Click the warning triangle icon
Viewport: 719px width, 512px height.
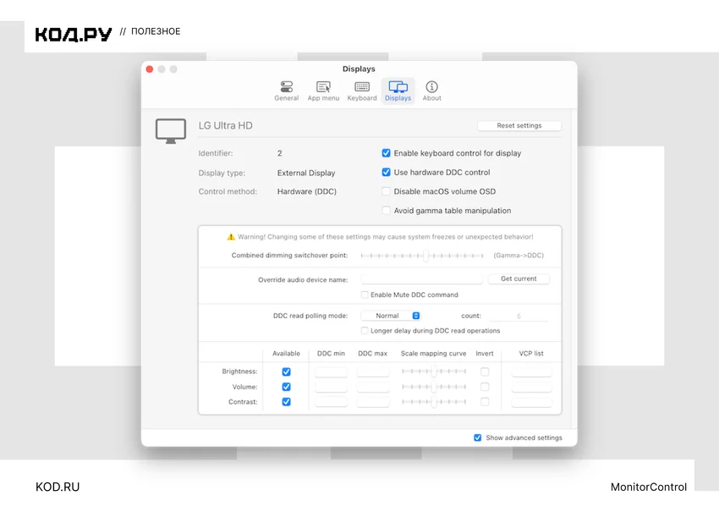pyautogui.click(x=231, y=237)
